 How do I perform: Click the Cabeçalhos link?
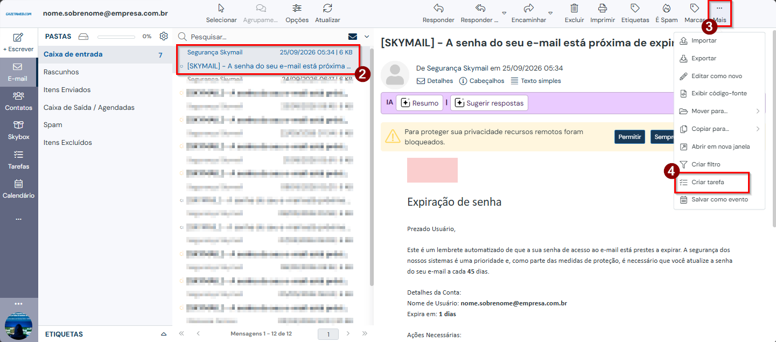(x=482, y=81)
